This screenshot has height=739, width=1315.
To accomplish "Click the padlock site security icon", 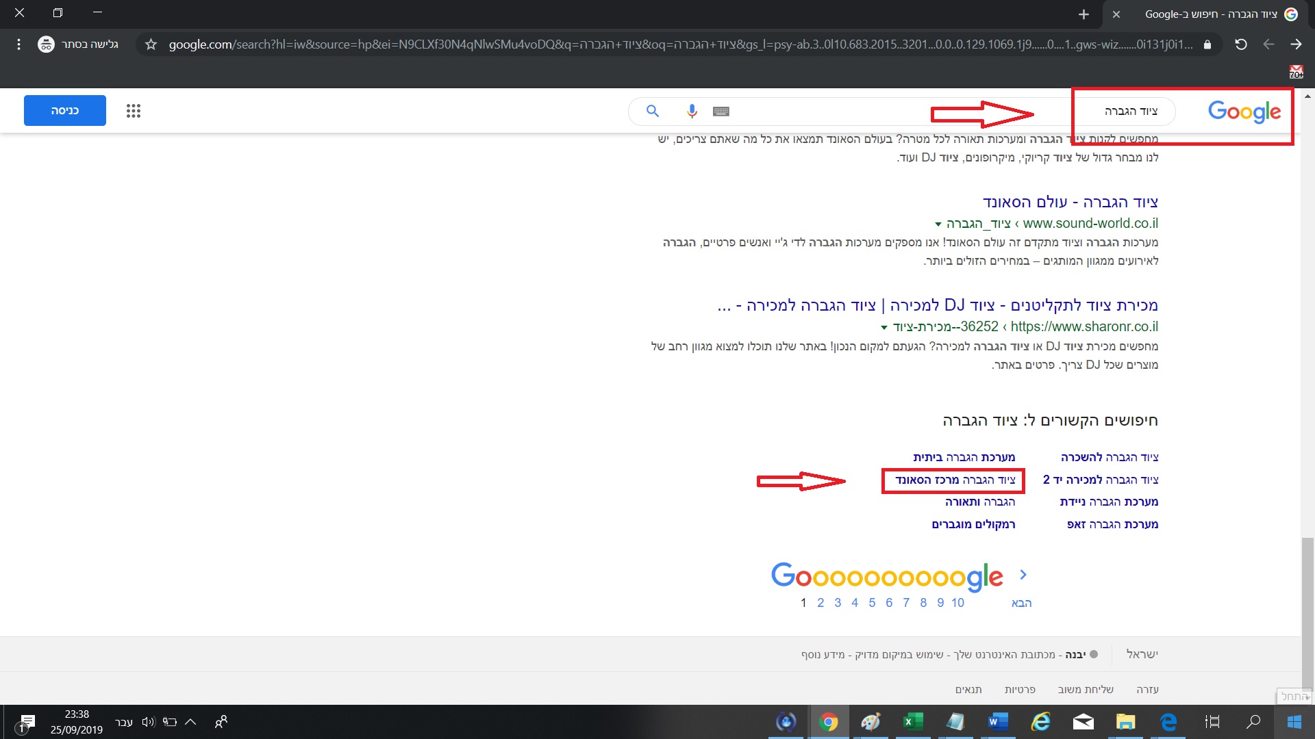I will point(1207,44).
